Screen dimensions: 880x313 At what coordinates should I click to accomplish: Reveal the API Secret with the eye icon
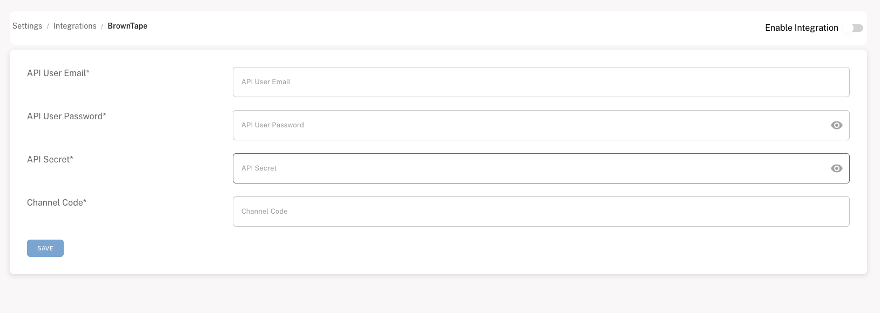click(836, 168)
